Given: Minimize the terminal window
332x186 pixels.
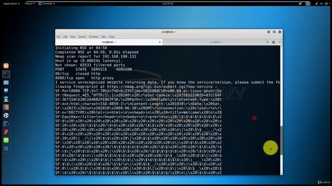Looking at the screenshot, I should click(x=269, y=32).
